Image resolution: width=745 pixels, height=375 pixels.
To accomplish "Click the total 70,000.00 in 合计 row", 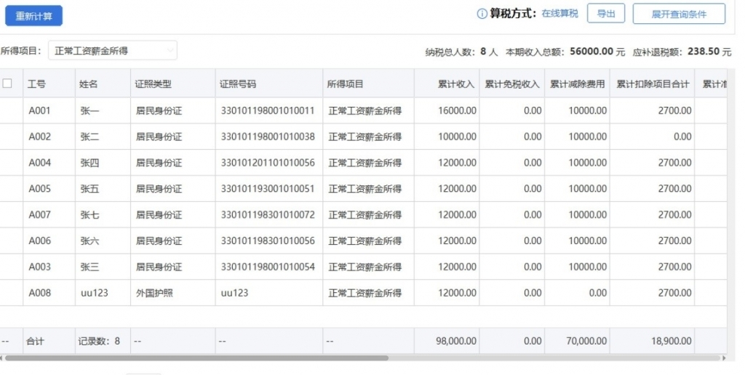I will tap(586, 341).
